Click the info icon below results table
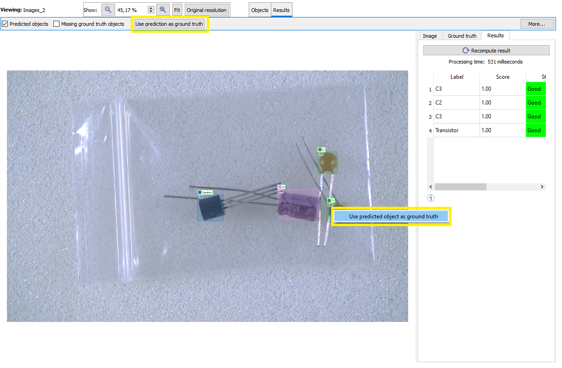This screenshot has height=368, width=562. point(431,199)
